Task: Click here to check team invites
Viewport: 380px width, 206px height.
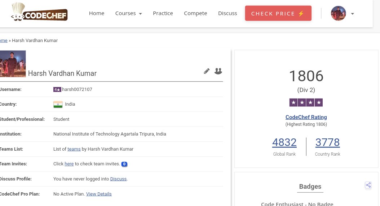Action: [69, 164]
